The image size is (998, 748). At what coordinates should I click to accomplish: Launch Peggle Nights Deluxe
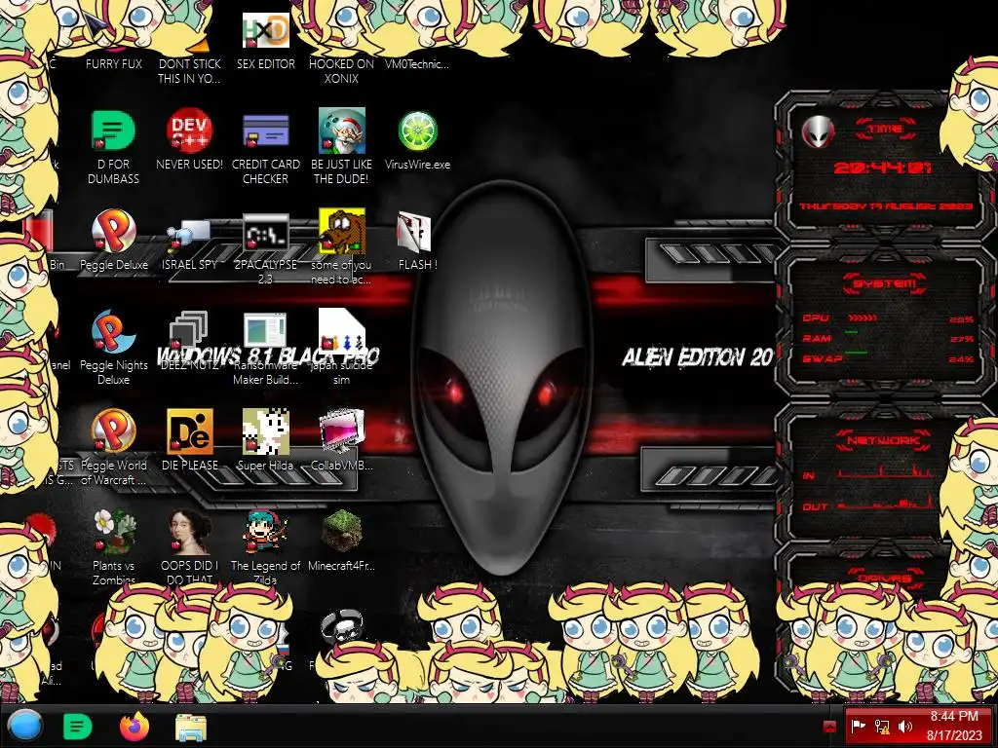[x=113, y=331]
